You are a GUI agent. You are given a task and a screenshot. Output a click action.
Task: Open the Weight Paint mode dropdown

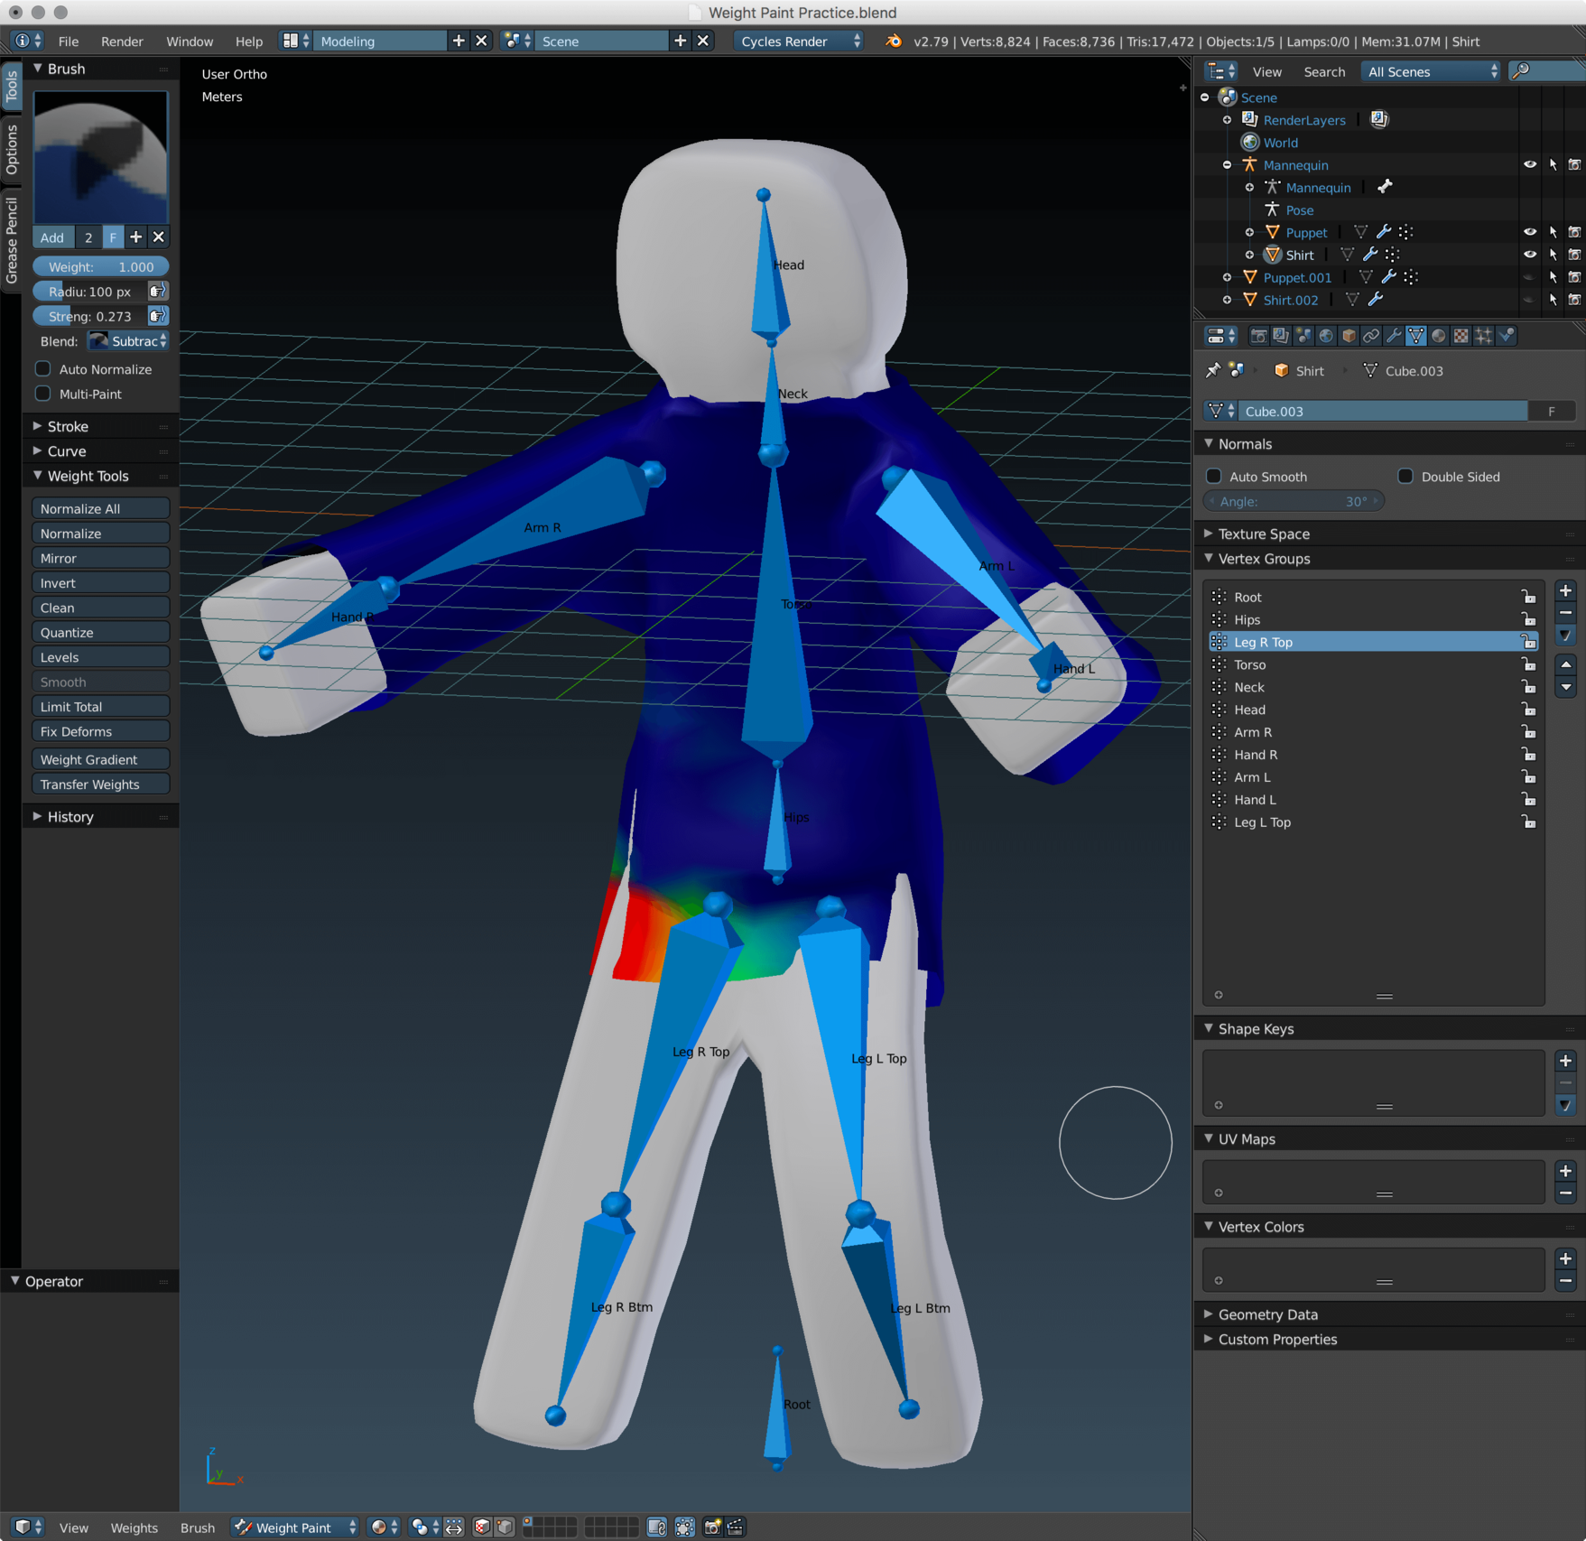[x=295, y=1527]
